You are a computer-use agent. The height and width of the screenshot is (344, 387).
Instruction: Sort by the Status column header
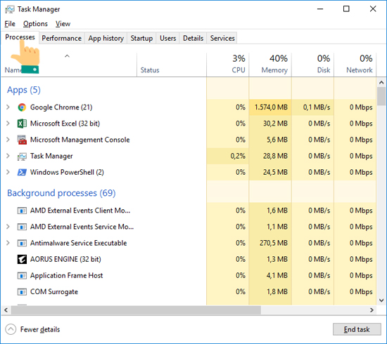click(x=172, y=65)
